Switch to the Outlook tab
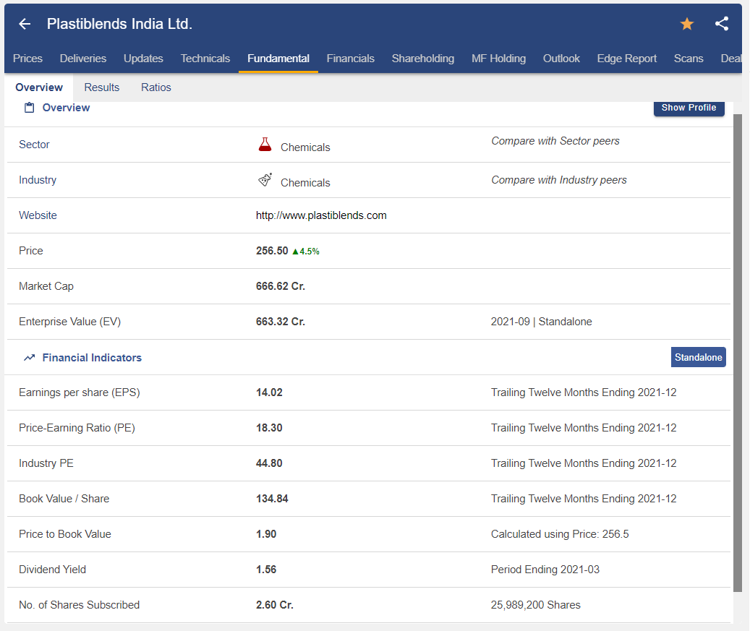This screenshot has height=631, width=750. [561, 59]
